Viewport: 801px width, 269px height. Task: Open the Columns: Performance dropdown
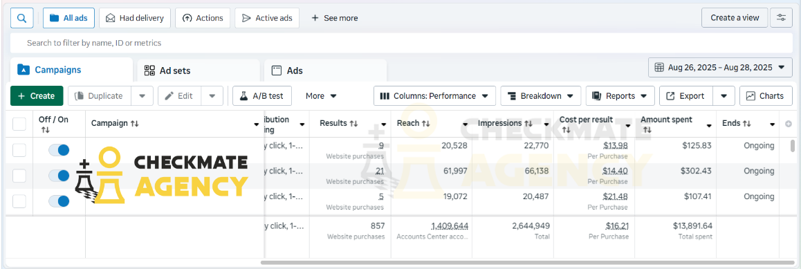coord(434,96)
